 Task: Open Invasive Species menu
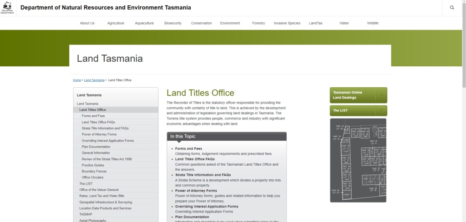pyautogui.click(x=287, y=23)
